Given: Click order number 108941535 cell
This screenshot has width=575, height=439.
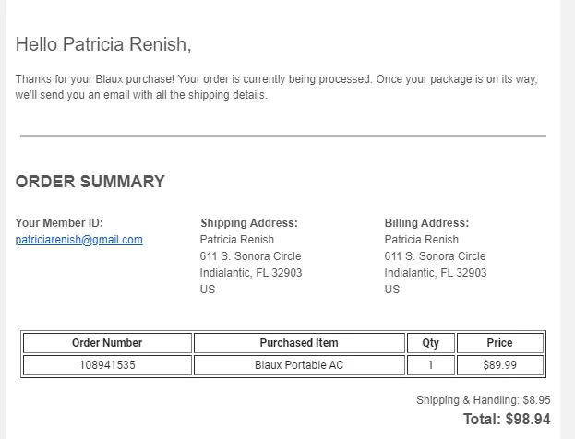Looking at the screenshot, I should (x=107, y=365).
